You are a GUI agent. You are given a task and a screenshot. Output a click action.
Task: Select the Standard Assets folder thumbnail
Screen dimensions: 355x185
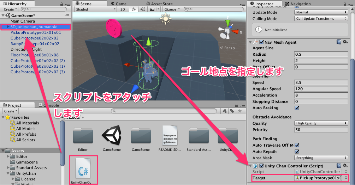(199, 136)
